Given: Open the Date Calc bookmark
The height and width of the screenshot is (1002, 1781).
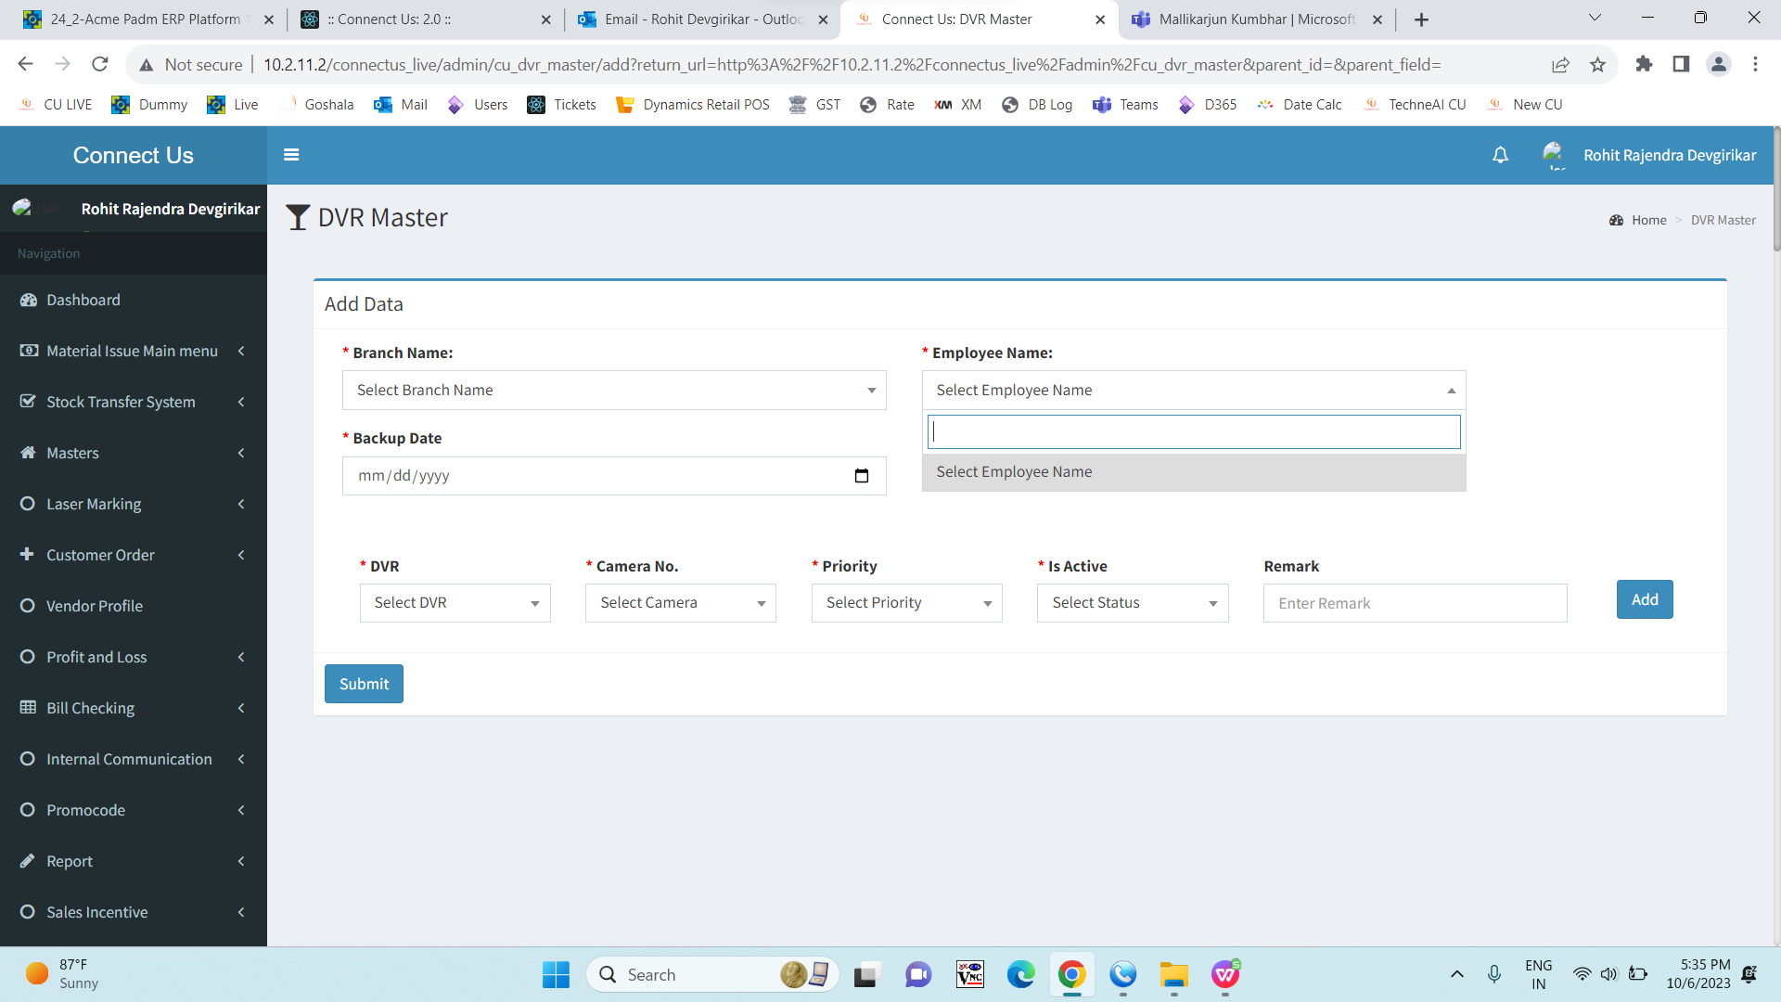Looking at the screenshot, I should click(x=1300, y=105).
